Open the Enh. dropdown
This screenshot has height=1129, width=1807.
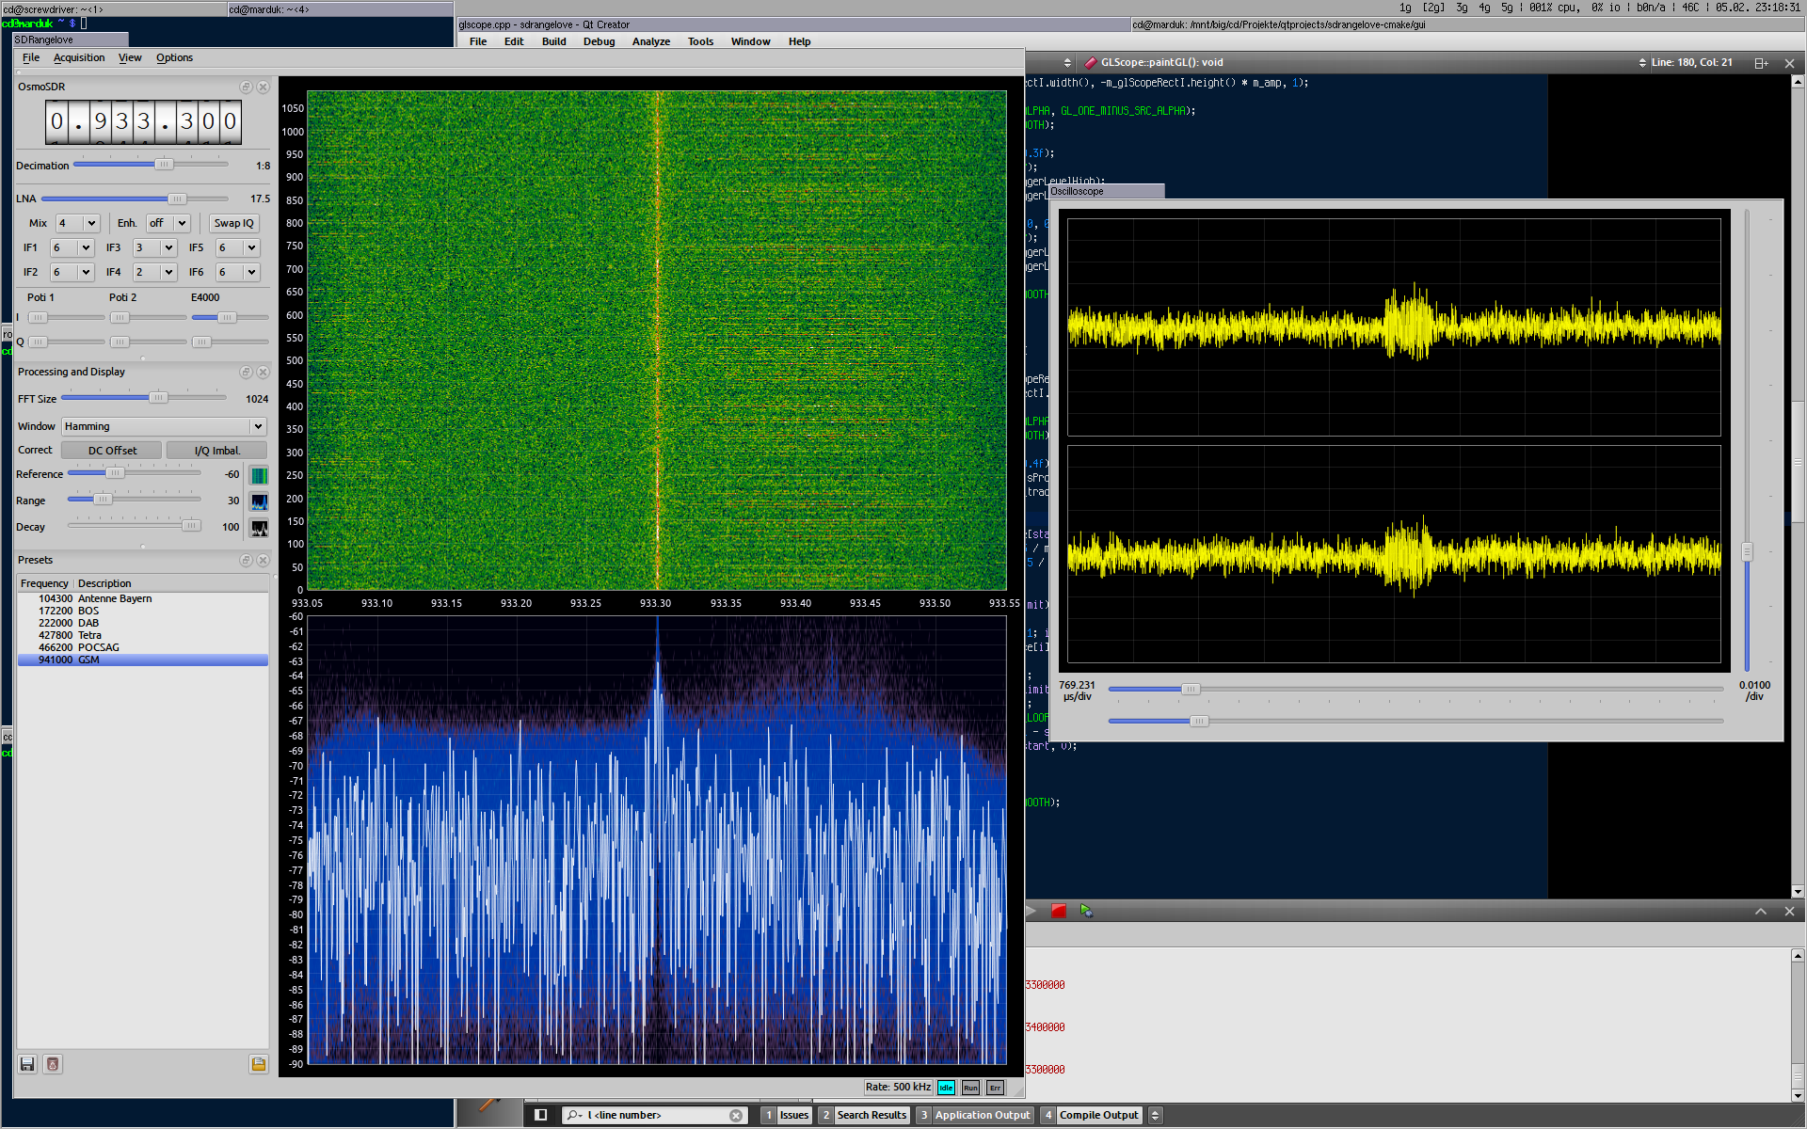[168, 223]
